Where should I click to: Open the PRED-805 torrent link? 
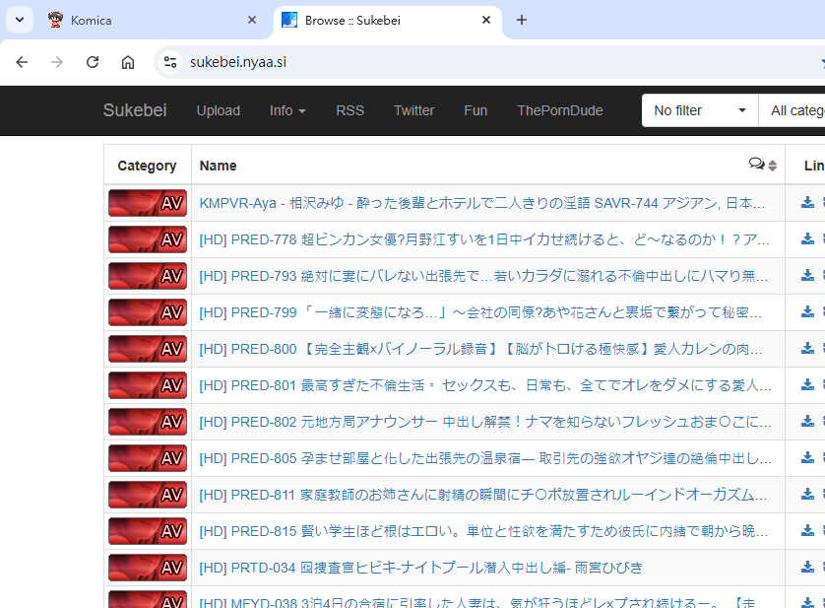(x=485, y=458)
